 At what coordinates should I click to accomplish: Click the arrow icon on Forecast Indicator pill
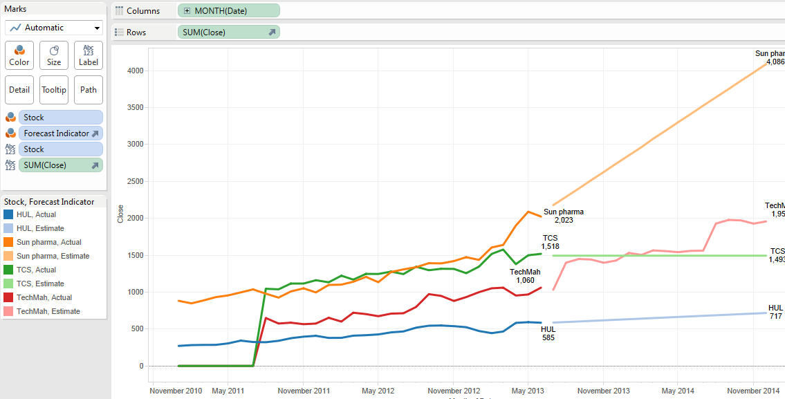tap(95, 133)
